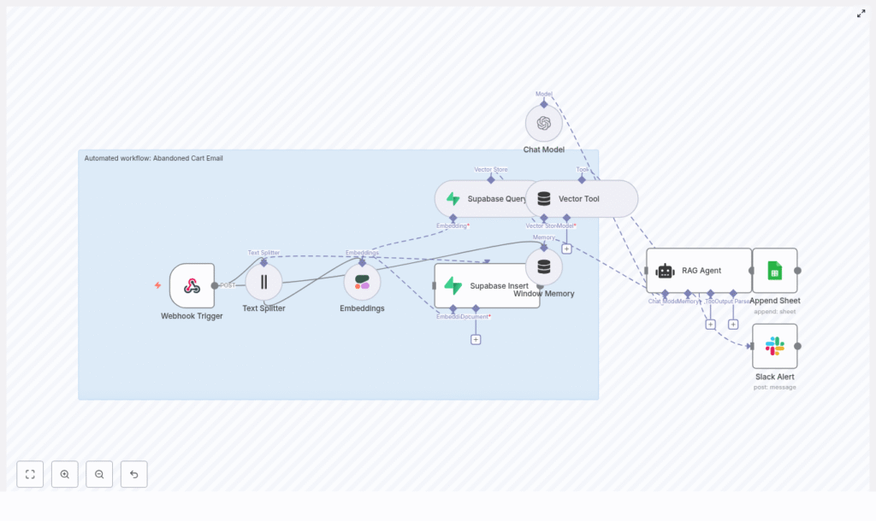
Task: Zoom out using the magnifier minus button
Action: click(99, 474)
